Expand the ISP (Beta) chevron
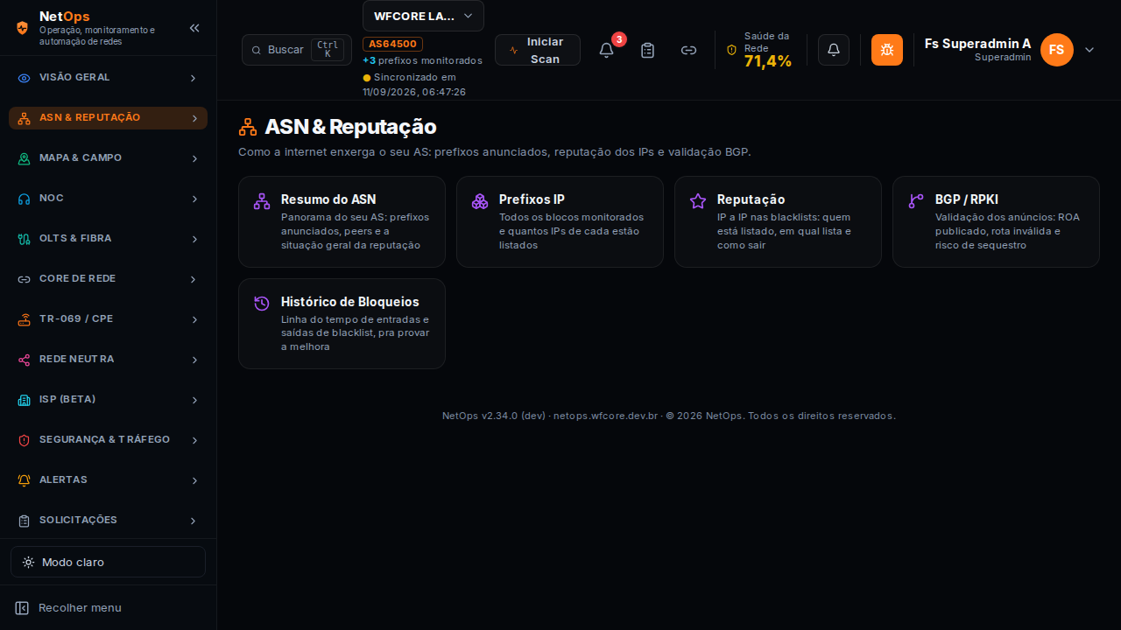Viewport: 1121px width, 630px height. pyautogui.click(x=194, y=400)
